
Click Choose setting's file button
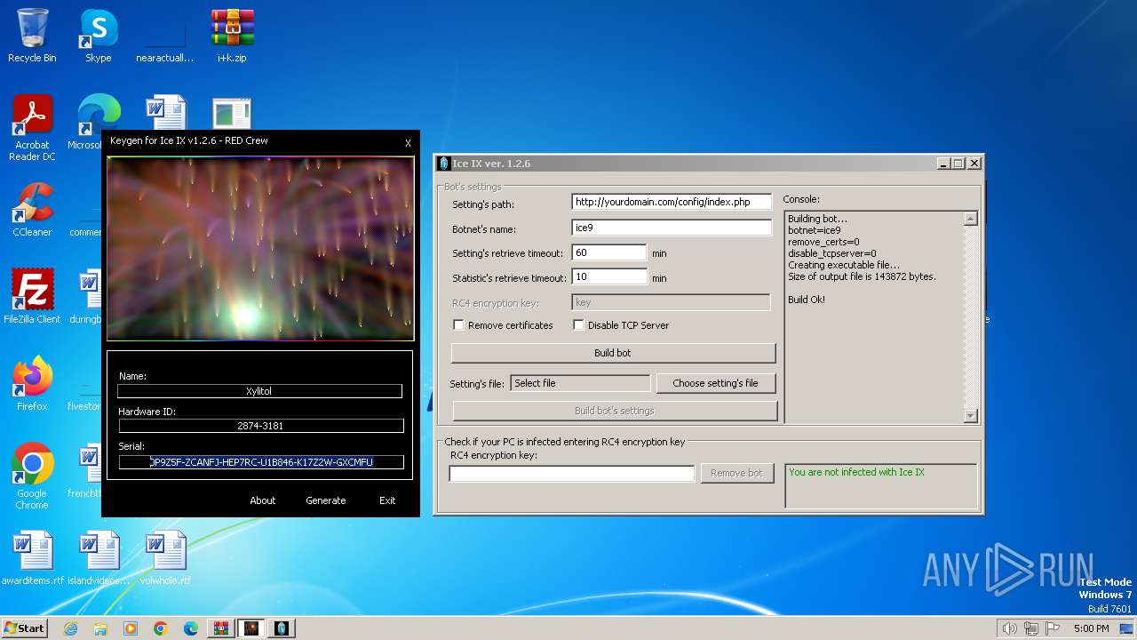coord(715,383)
